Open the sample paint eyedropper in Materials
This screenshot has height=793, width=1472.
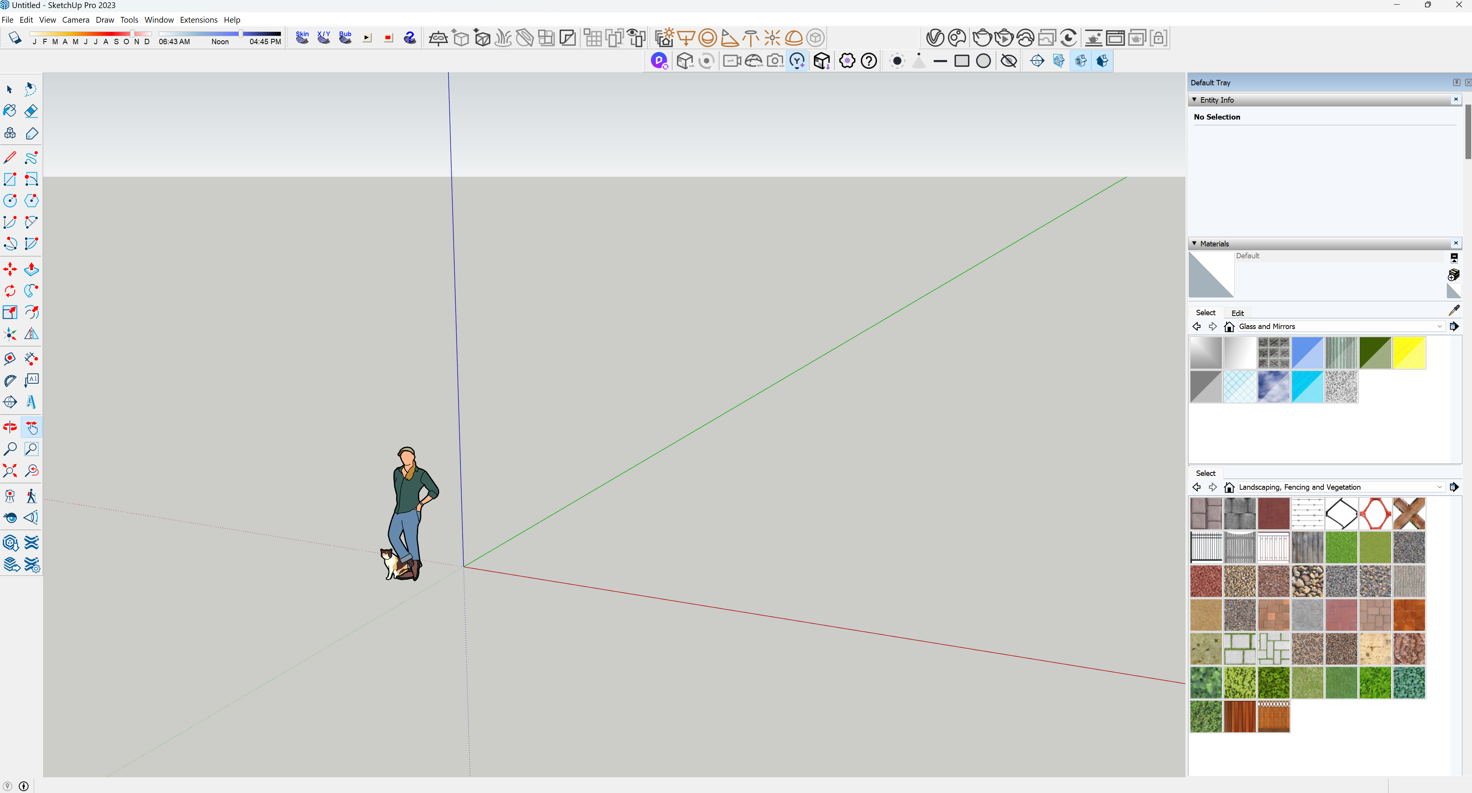point(1455,310)
